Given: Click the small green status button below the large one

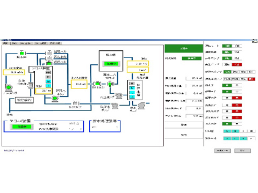Looking at the screenshot, I should tap(192, 58).
